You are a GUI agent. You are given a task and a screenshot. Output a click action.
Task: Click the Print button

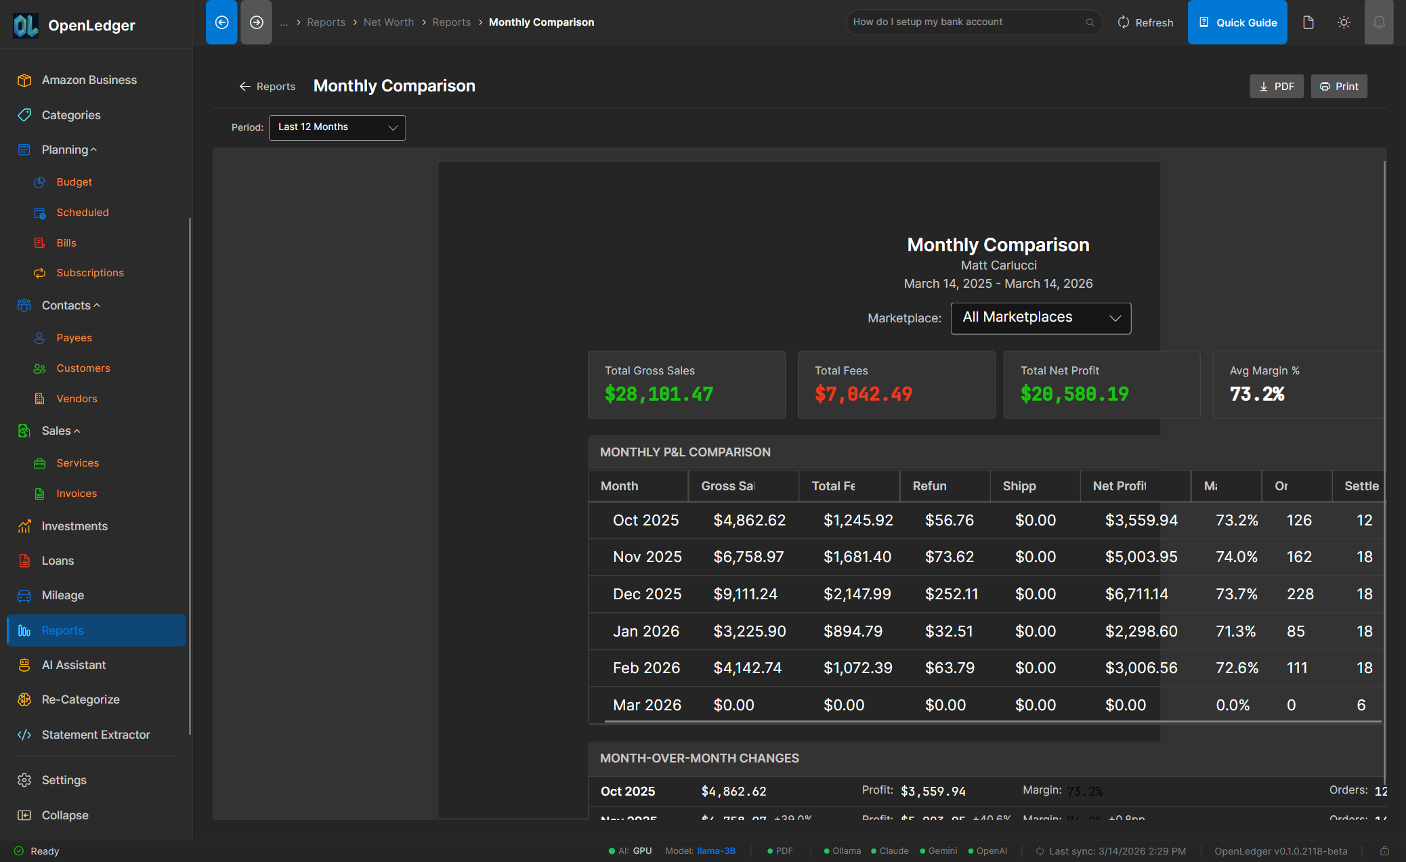point(1338,86)
